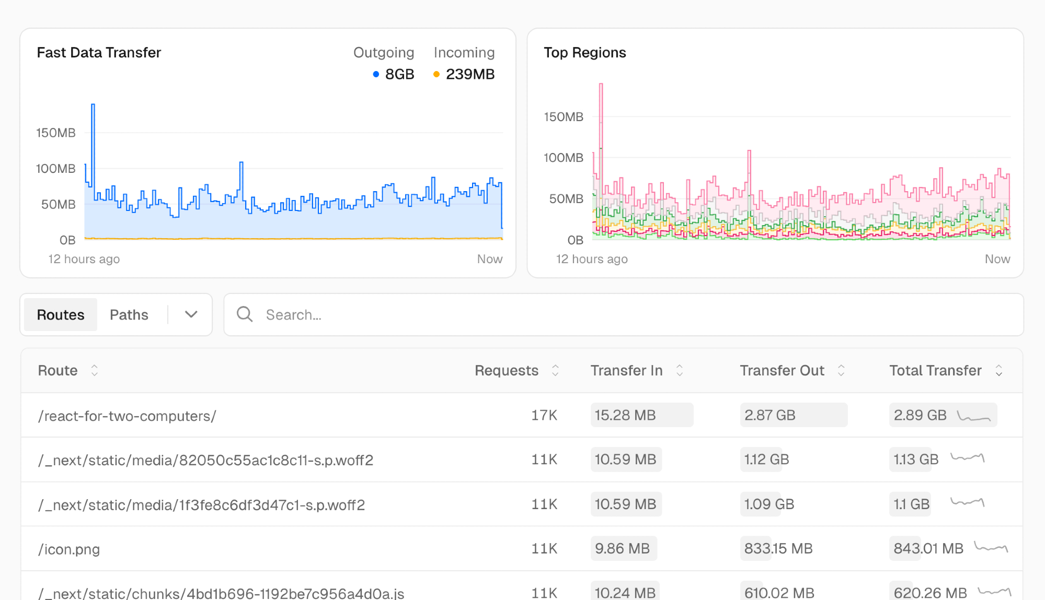Viewport: 1045px width, 600px height.
Task: Click sparkline in /icon.png row
Action: pos(991,548)
